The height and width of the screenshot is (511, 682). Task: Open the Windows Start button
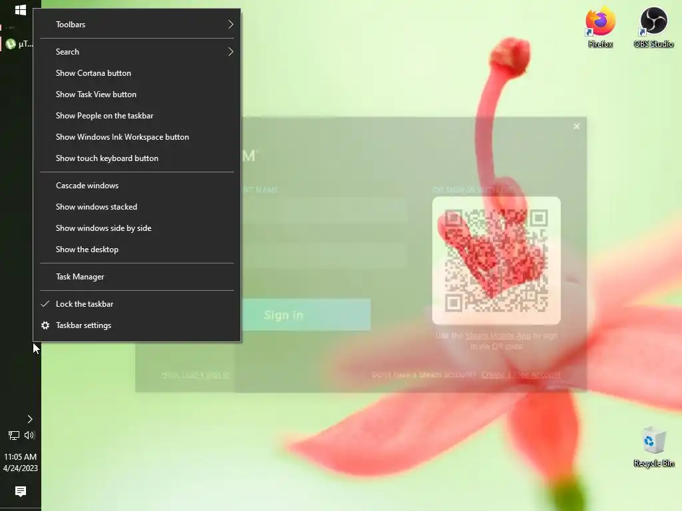pyautogui.click(x=21, y=9)
